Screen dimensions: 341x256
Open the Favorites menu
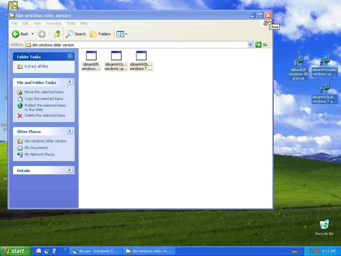[x=54, y=23]
